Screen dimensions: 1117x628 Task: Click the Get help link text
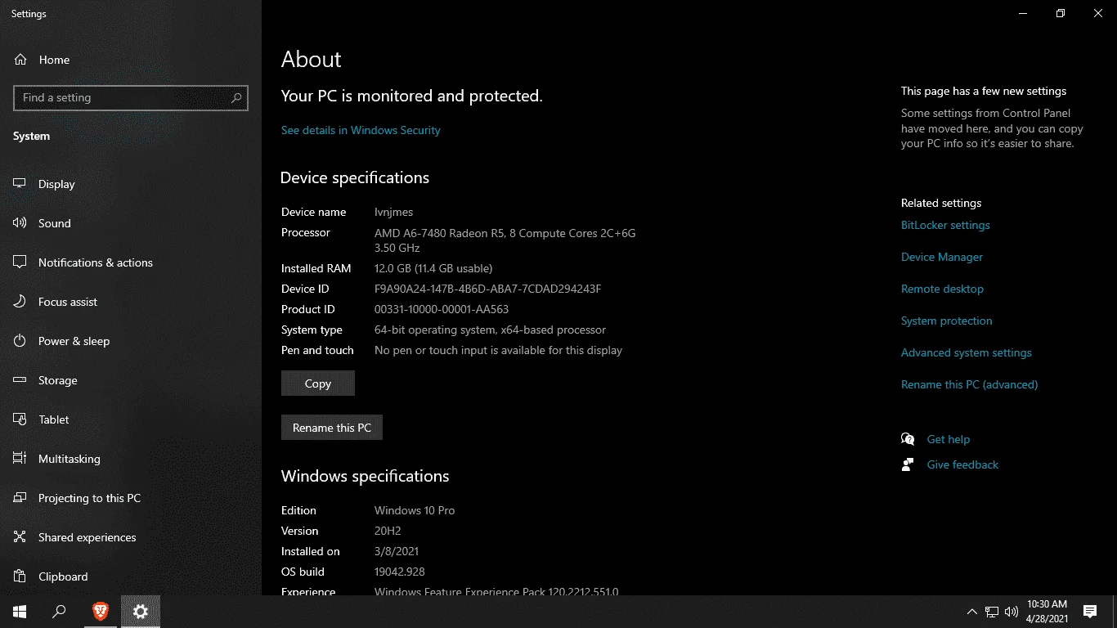coord(949,439)
